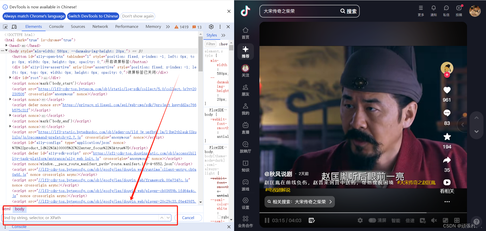Select the Styles pane tab
This screenshot has height=231, width=486.
click(212, 35)
